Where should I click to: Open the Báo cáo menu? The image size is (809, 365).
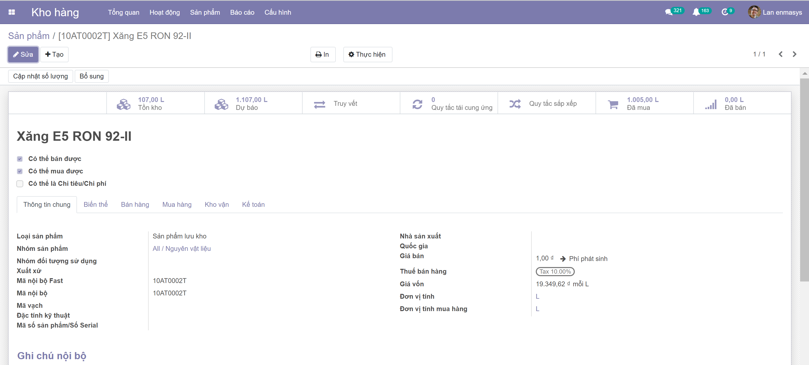click(242, 12)
